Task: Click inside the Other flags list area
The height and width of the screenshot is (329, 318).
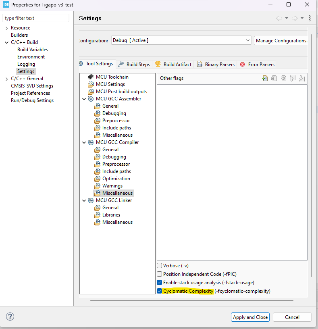Action: tap(232, 173)
